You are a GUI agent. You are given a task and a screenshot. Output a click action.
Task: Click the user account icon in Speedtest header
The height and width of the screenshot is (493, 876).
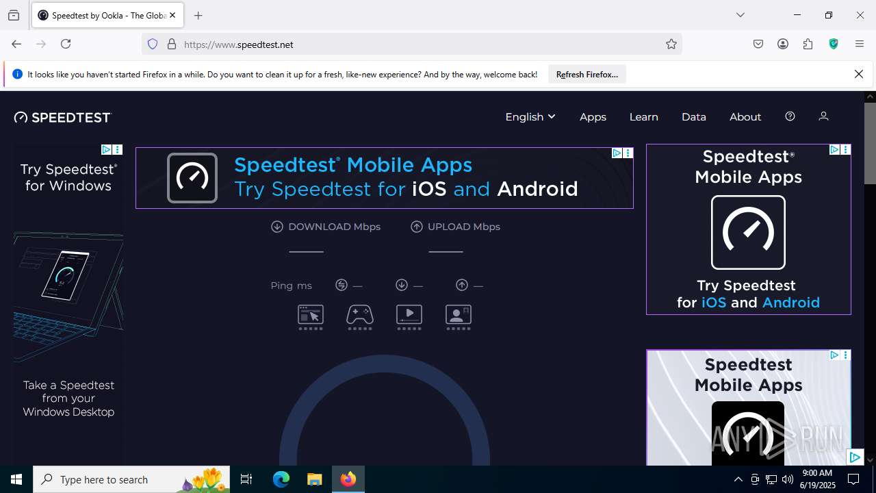(823, 116)
